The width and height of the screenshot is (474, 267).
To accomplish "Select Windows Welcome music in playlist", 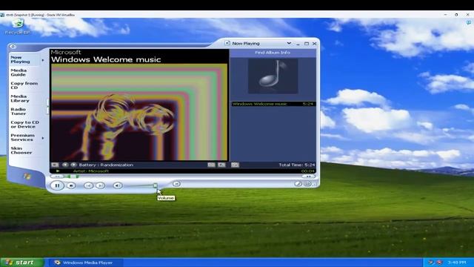I will pyautogui.click(x=273, y=104).
